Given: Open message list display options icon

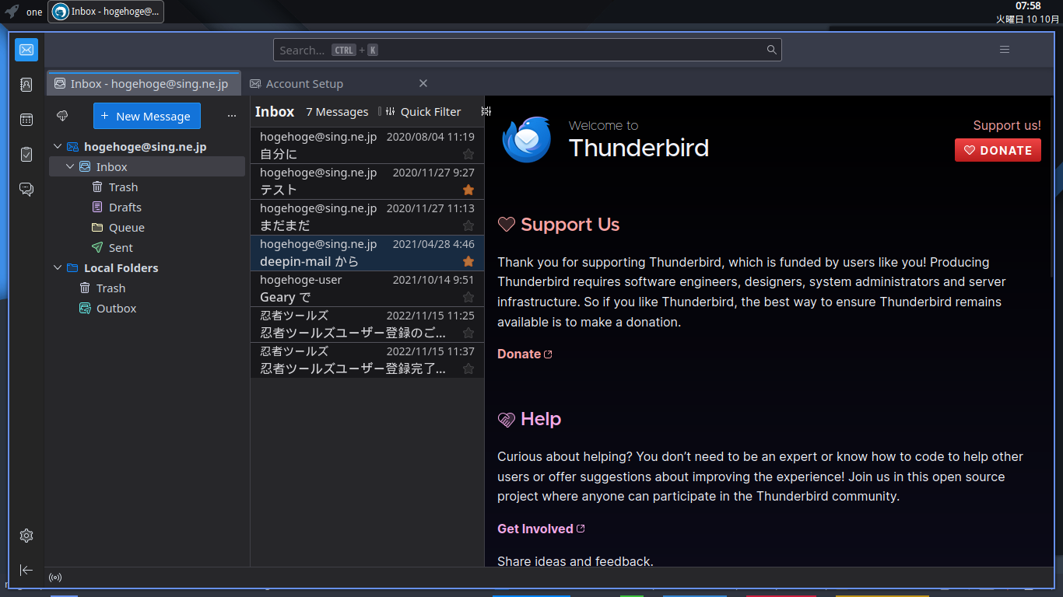Looking at the screenshot, I should tap(486, 111).
